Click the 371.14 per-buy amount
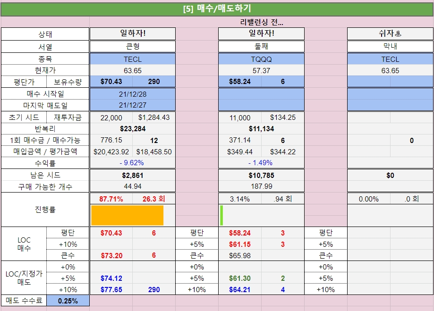 tap(240, 140)
